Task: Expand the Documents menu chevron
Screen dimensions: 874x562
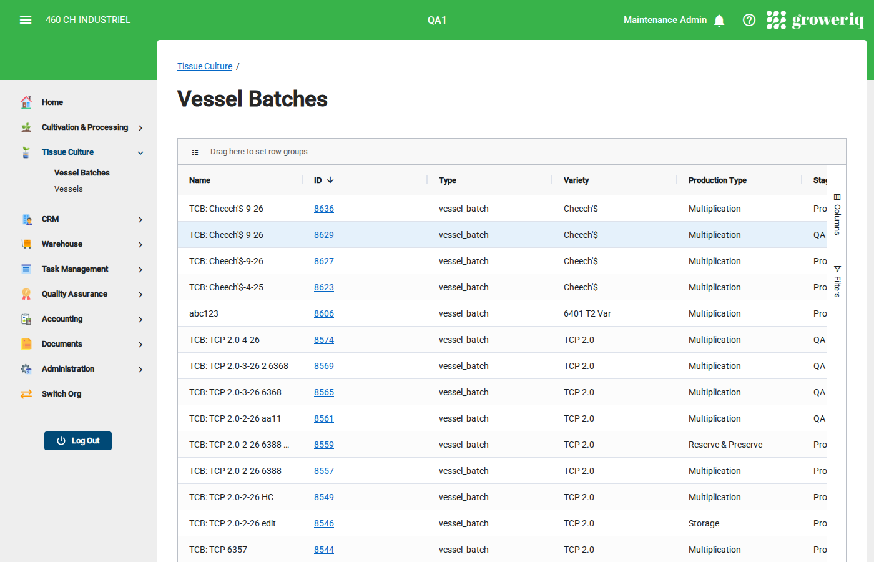Action: point(140,344)
